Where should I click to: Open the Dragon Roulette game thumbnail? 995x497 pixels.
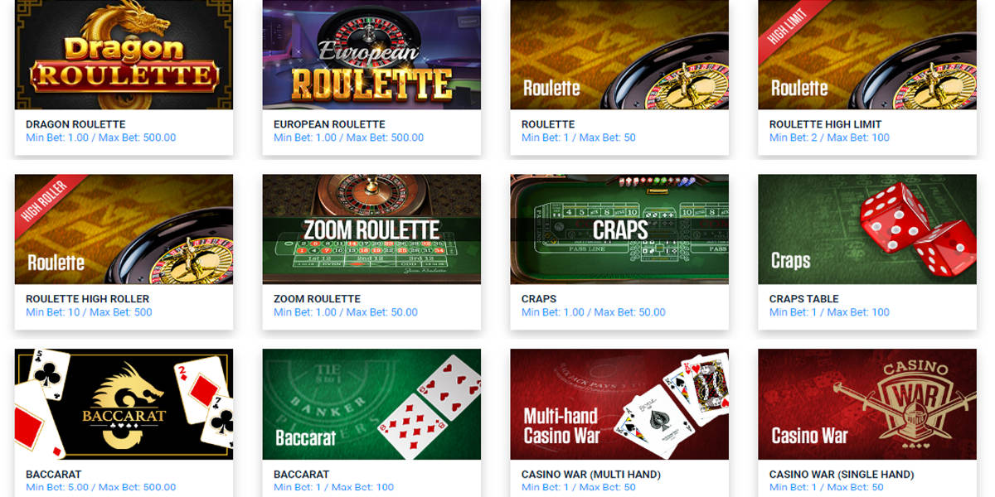[124, 55]
